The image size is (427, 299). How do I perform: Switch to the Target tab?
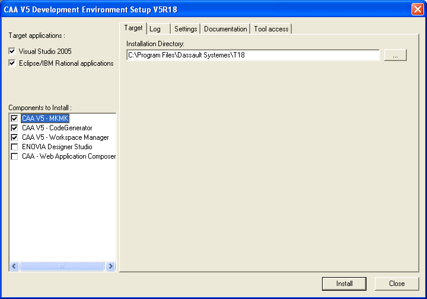pos(133,28)
